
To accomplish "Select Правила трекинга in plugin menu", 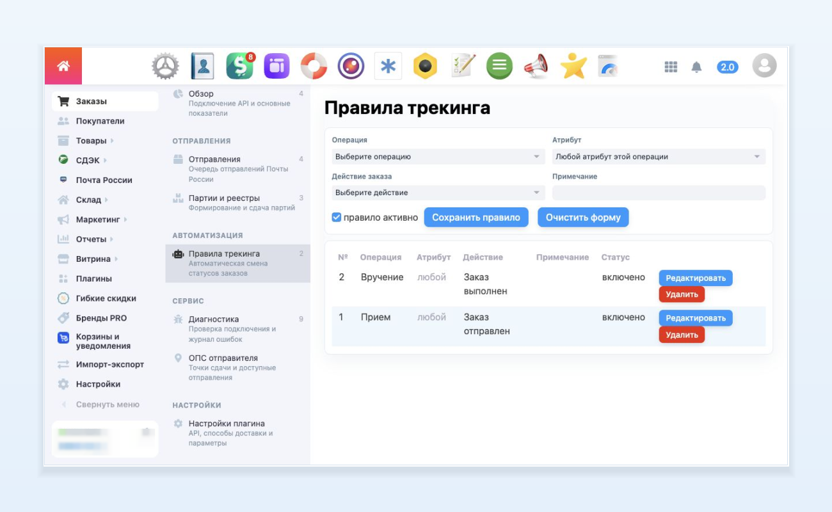I will coord(237,263).
